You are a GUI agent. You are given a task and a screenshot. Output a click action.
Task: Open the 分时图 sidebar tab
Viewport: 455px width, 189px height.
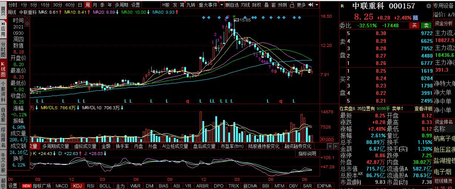[x=3, y=48]
